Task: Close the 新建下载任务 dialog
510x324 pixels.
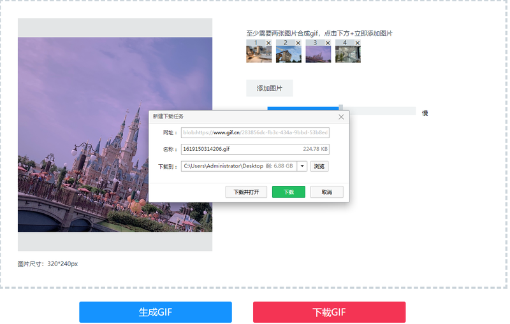Action: pos(341,117)
